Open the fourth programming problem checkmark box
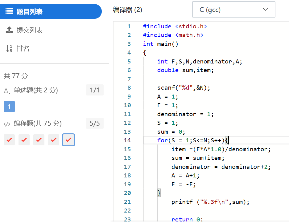This screenshot has width=289, height=223. click(54, 140)
